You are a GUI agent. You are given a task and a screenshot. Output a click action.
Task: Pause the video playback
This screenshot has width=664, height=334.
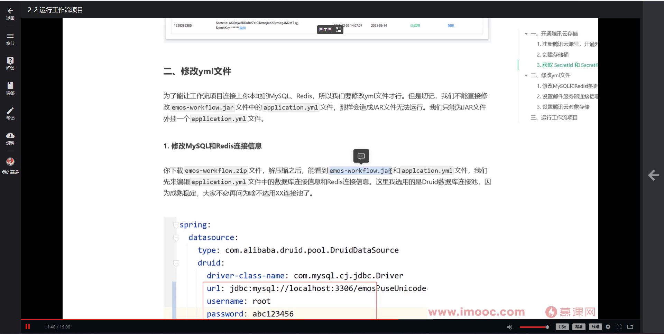point(28,326)
